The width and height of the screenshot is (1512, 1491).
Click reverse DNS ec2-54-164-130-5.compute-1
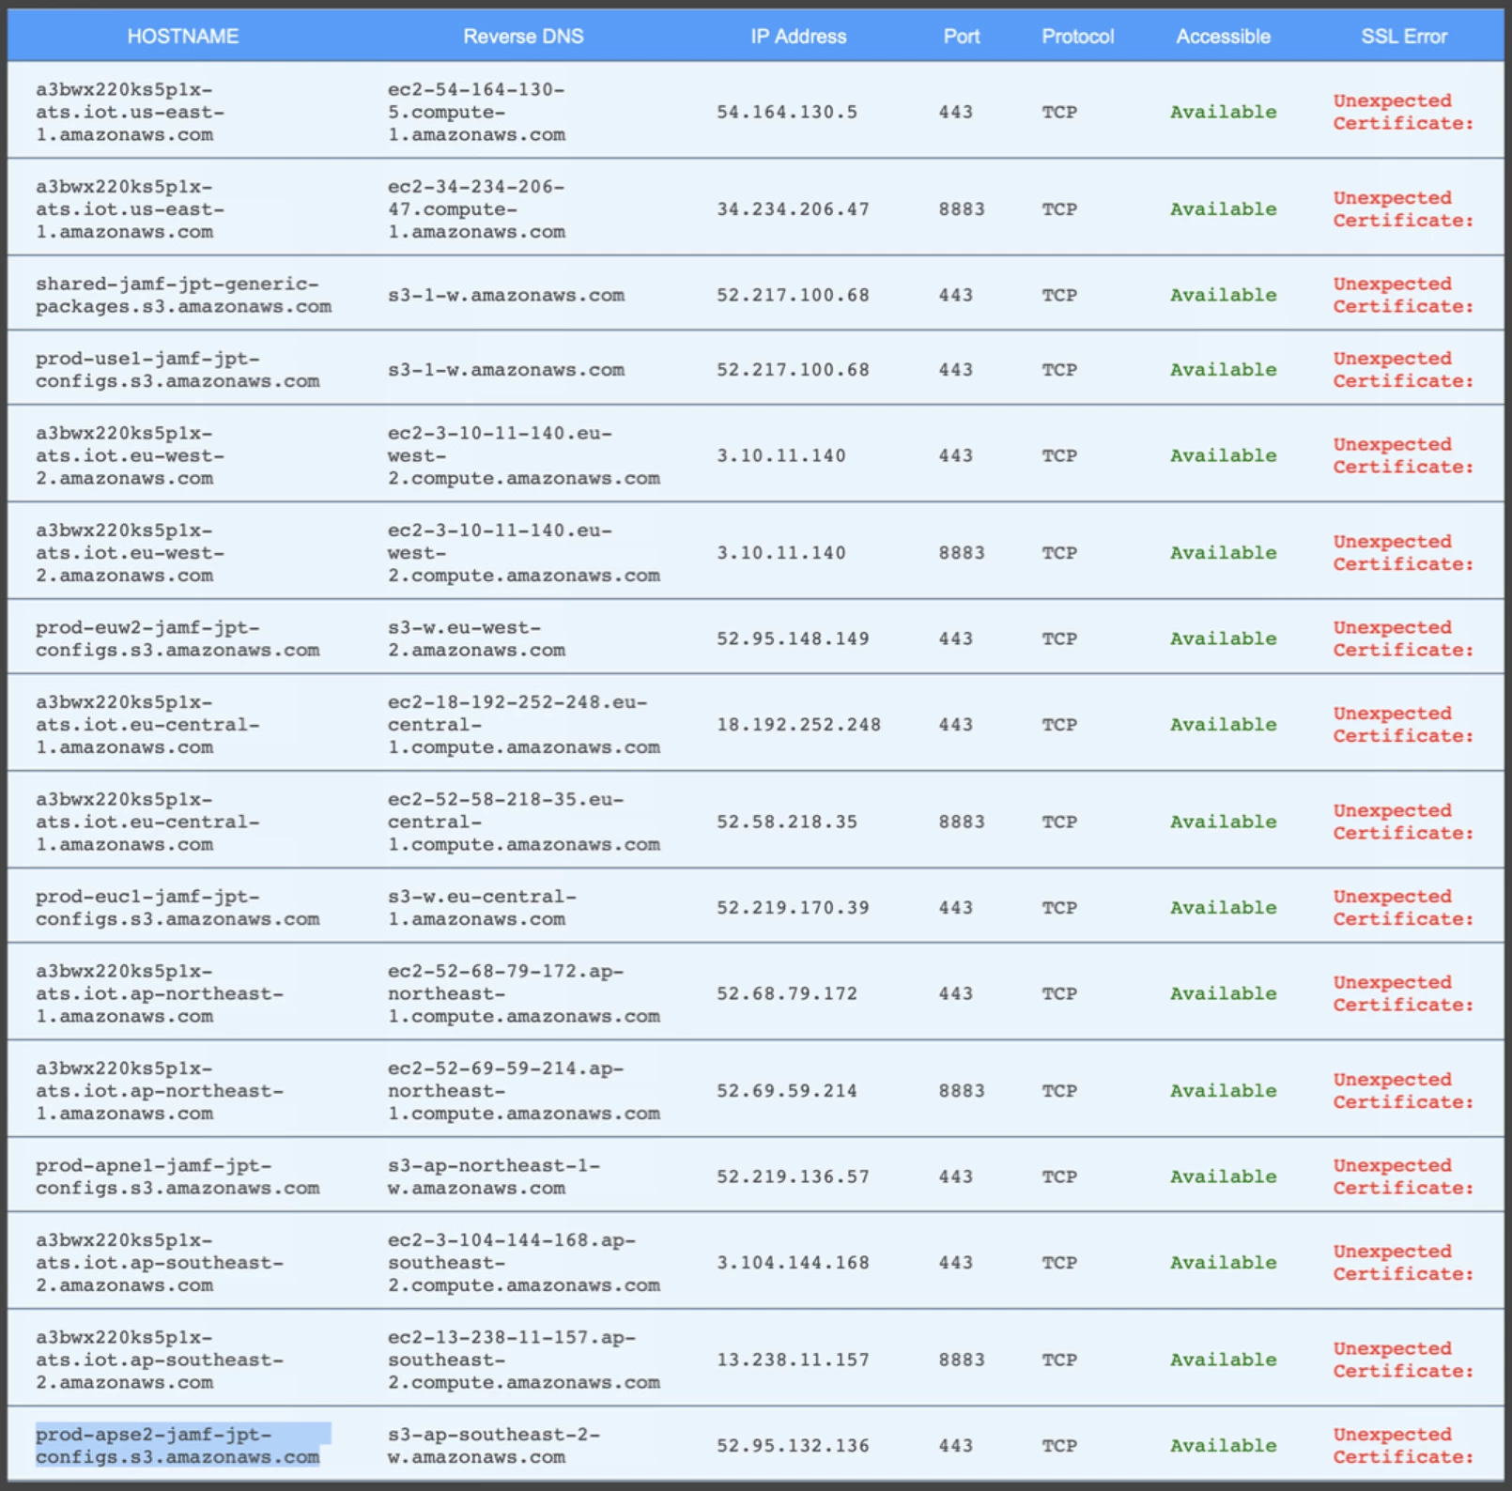click(x=476, y=112)
